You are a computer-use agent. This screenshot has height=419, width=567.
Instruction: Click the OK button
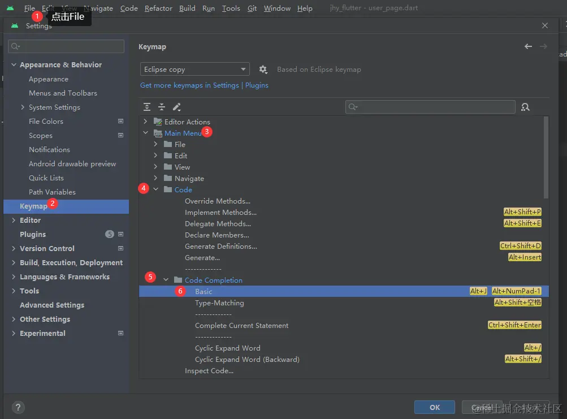click(x=435, y=408)
